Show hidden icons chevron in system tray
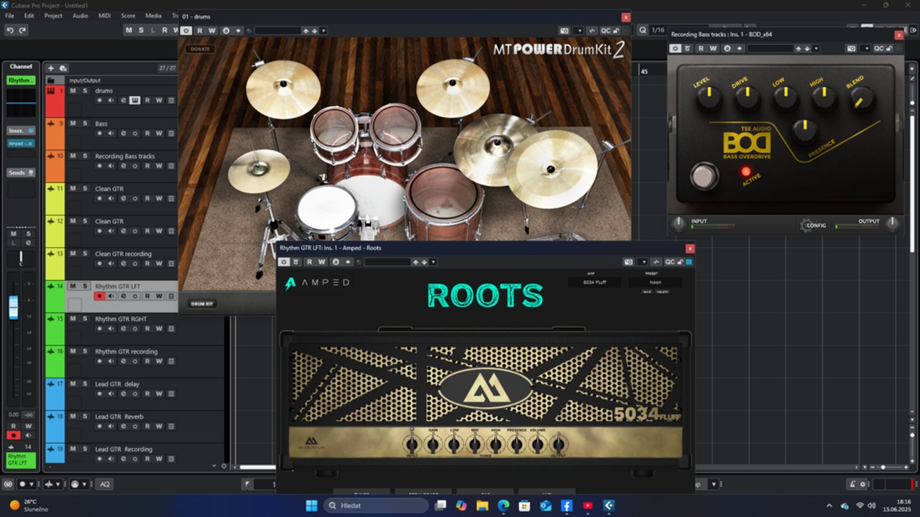The width and height of the screenshot is (920, 517). (829, 506)
